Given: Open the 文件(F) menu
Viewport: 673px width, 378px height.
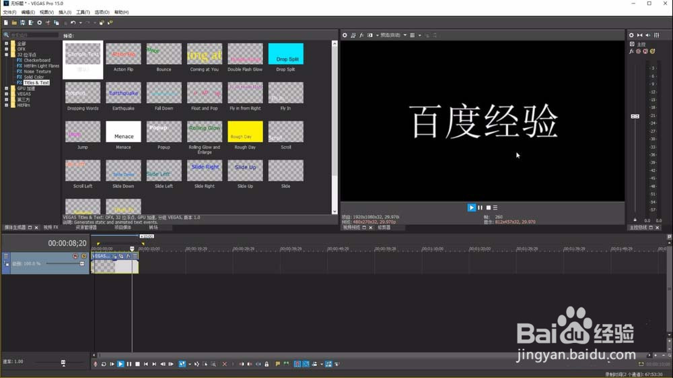Looking at the screenshot, I should (9, 12).
